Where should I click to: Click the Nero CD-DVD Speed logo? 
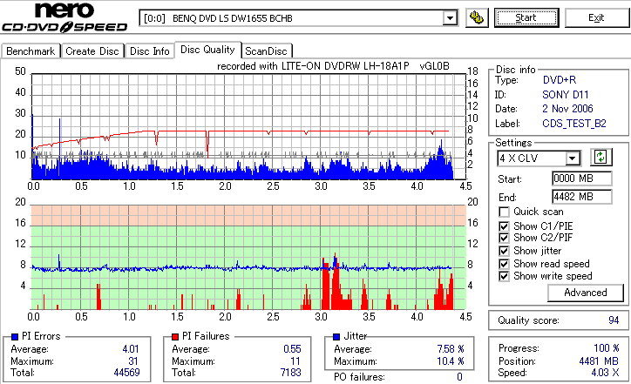coord(64,17)
